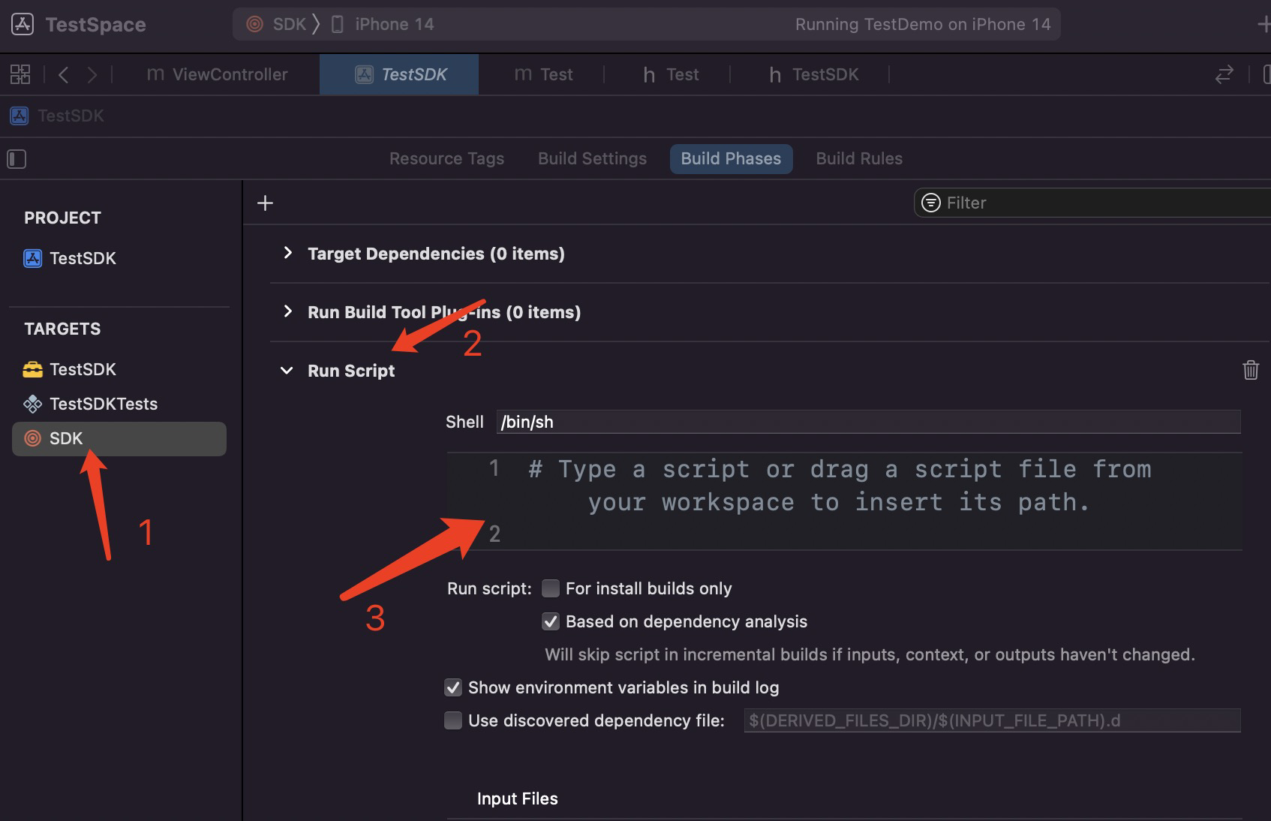Viewport: 1271px width, 821px height.
Task: Toggle the project and targets list sidebar
Action: (x=17, y=159)
